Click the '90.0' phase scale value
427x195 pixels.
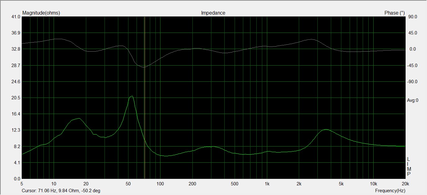[x=413, y=17]
